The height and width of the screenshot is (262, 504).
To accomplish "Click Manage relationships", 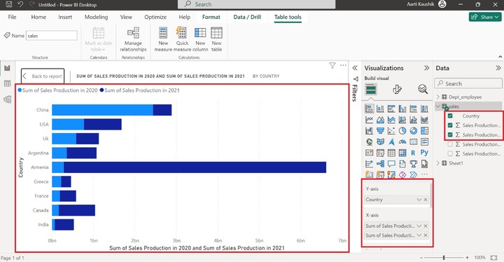I will pyautogui.click(x=133, y=39).
